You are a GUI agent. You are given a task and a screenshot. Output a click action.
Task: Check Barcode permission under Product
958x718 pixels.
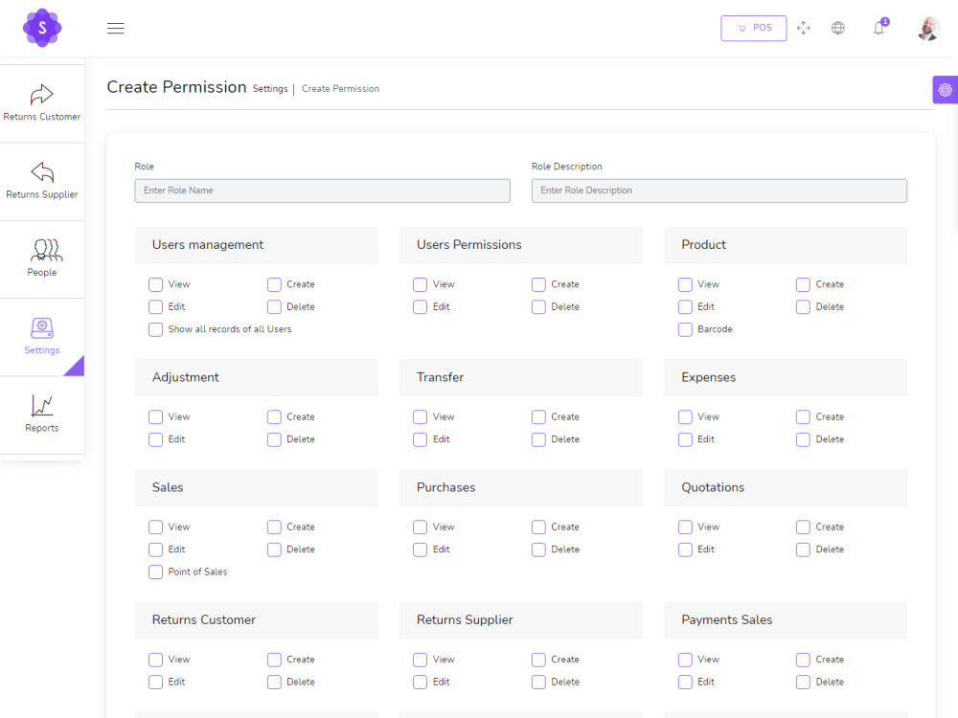(x=685, y=329)
